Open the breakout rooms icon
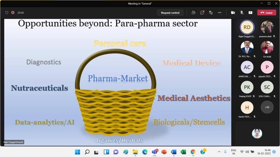 pyautogui.click(x=211, y=13)
